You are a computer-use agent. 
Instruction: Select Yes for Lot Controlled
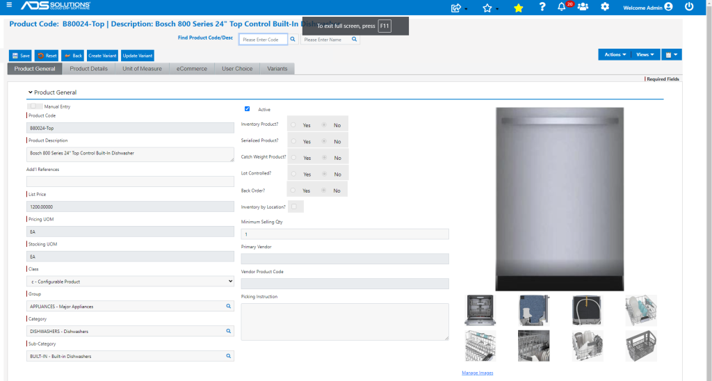tap(293, 174)
